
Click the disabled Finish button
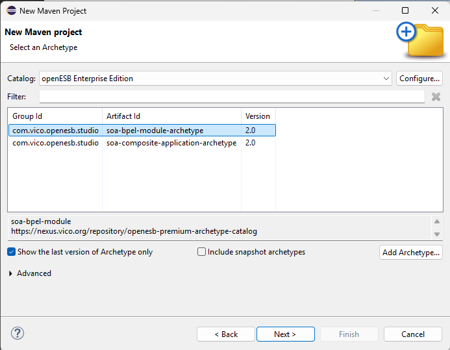tap(349, 334)
